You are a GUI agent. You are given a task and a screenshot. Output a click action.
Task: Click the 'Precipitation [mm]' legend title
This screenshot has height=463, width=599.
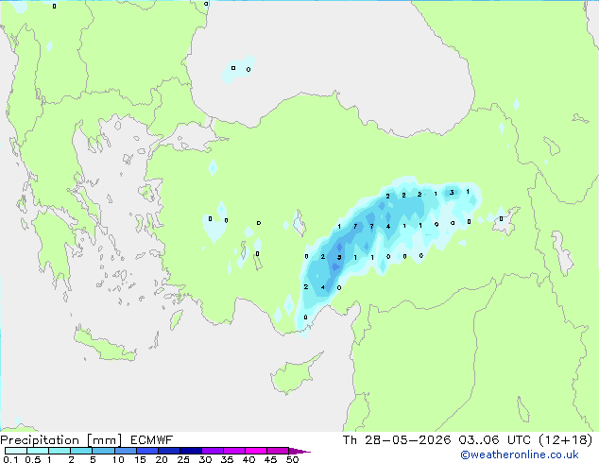[x=61, y=440]
